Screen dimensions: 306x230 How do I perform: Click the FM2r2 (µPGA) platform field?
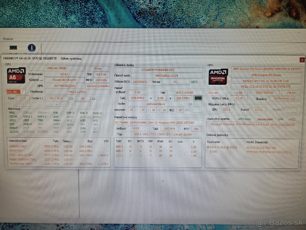tap(77, 92)
